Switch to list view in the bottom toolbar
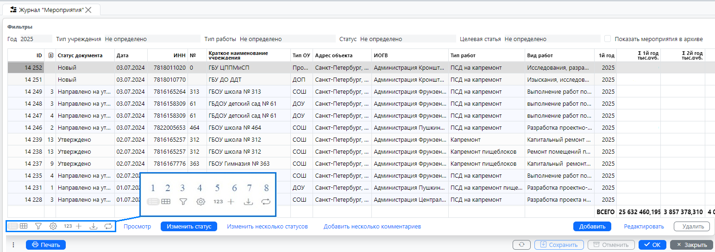This screenshot has height=252, width=715. (x=13, y=226)
